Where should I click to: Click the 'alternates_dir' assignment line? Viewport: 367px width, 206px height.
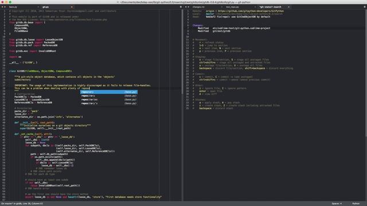click(49, 117)
